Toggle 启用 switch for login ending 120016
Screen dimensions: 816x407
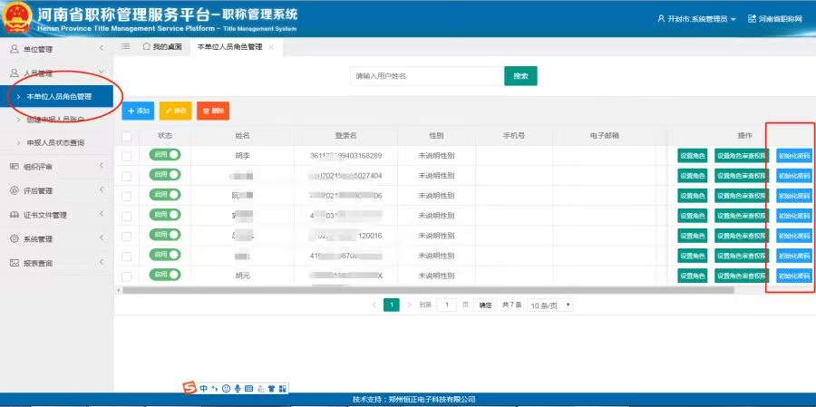point(164,235)
